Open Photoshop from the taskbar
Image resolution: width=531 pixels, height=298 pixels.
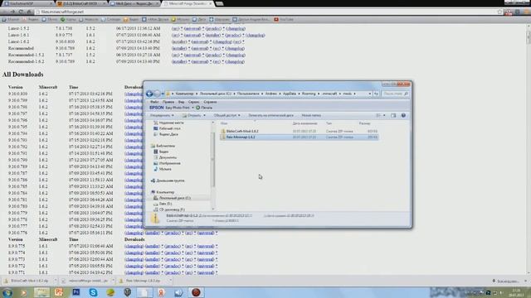click(x=76, y=292)
